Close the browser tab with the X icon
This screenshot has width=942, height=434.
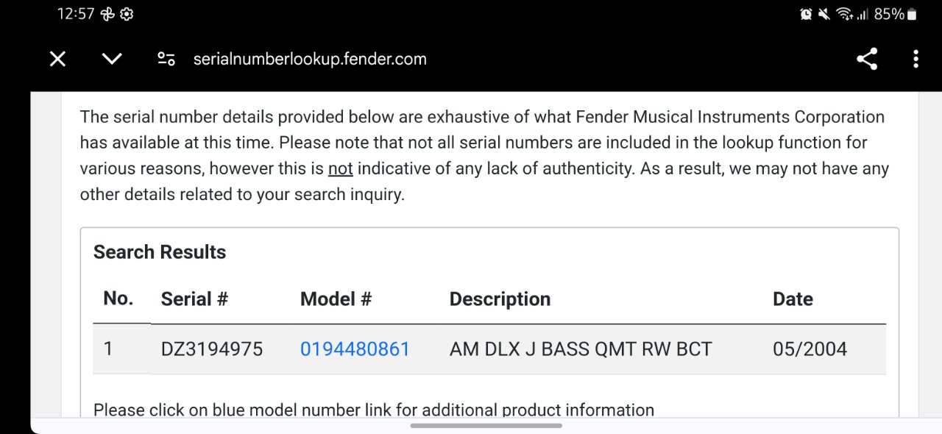pyautogui.click(x=57, y=59)
